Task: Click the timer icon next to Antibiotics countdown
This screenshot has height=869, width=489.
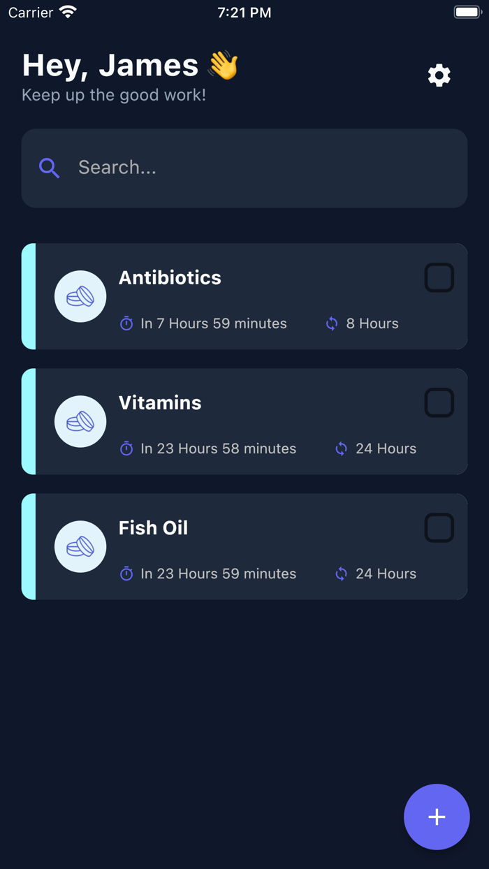Action: (126, 323)
